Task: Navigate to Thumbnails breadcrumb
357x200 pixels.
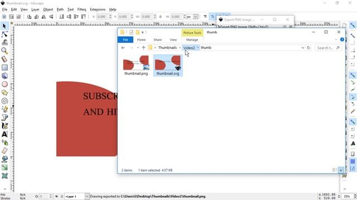Action: [x=167, y=48]
